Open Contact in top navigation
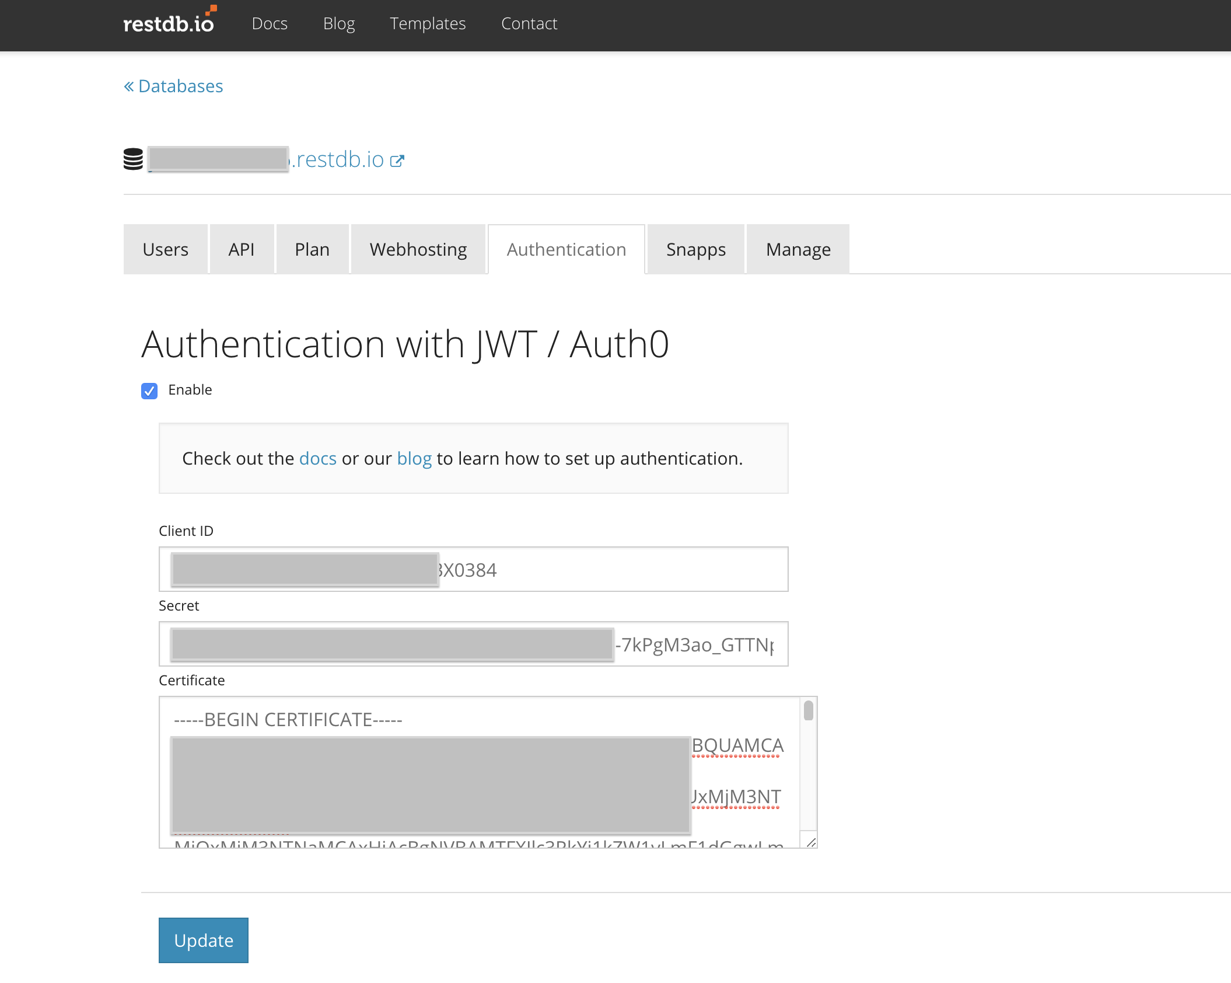 (x=529, y=23)
